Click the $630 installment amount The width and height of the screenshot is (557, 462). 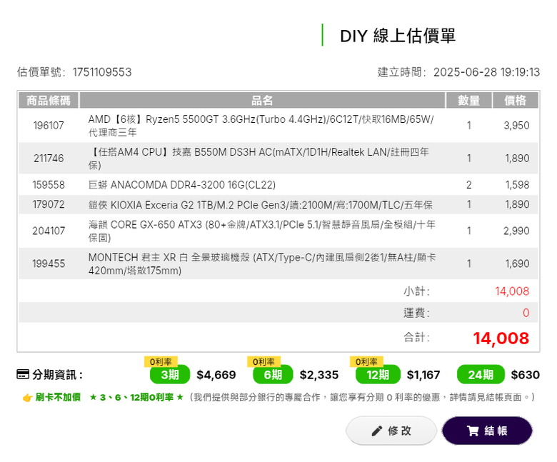pyautogui.click(x=526, y=375)
